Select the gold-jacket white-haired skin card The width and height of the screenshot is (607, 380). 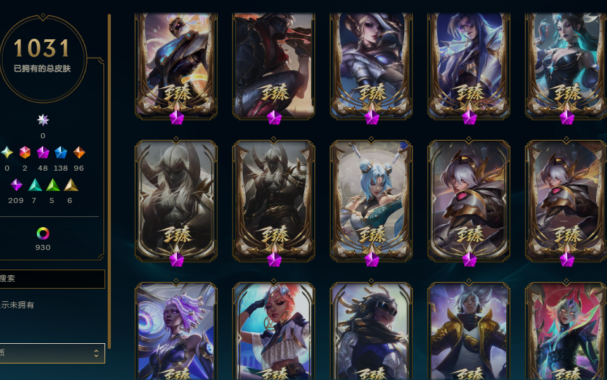(x=469, y=332)
